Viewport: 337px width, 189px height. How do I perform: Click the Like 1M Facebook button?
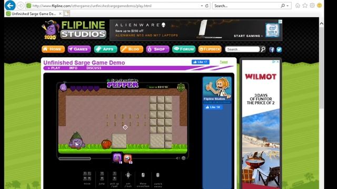click(213, 107)
